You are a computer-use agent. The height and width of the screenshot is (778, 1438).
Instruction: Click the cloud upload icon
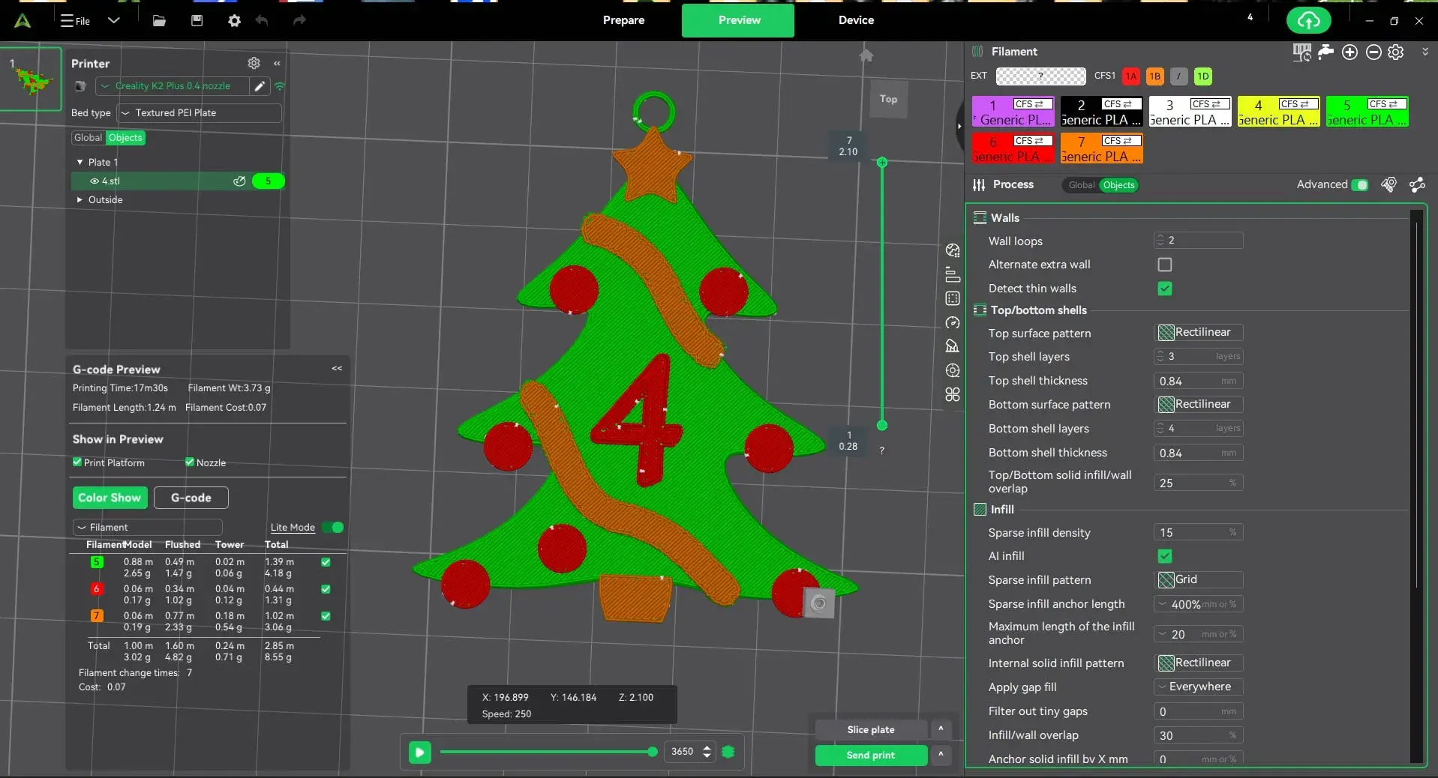click(x=1308, y=21)
